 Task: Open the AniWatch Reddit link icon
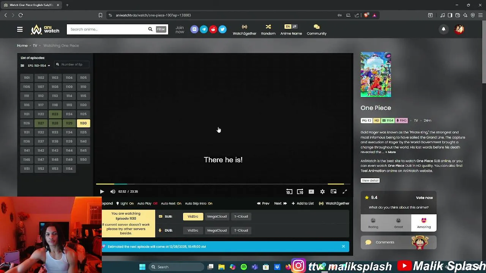(x=213, y=29)
